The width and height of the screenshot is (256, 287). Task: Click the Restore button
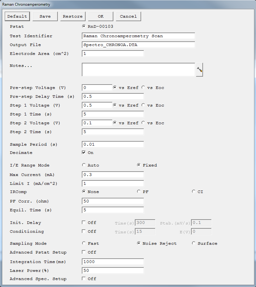73,16
